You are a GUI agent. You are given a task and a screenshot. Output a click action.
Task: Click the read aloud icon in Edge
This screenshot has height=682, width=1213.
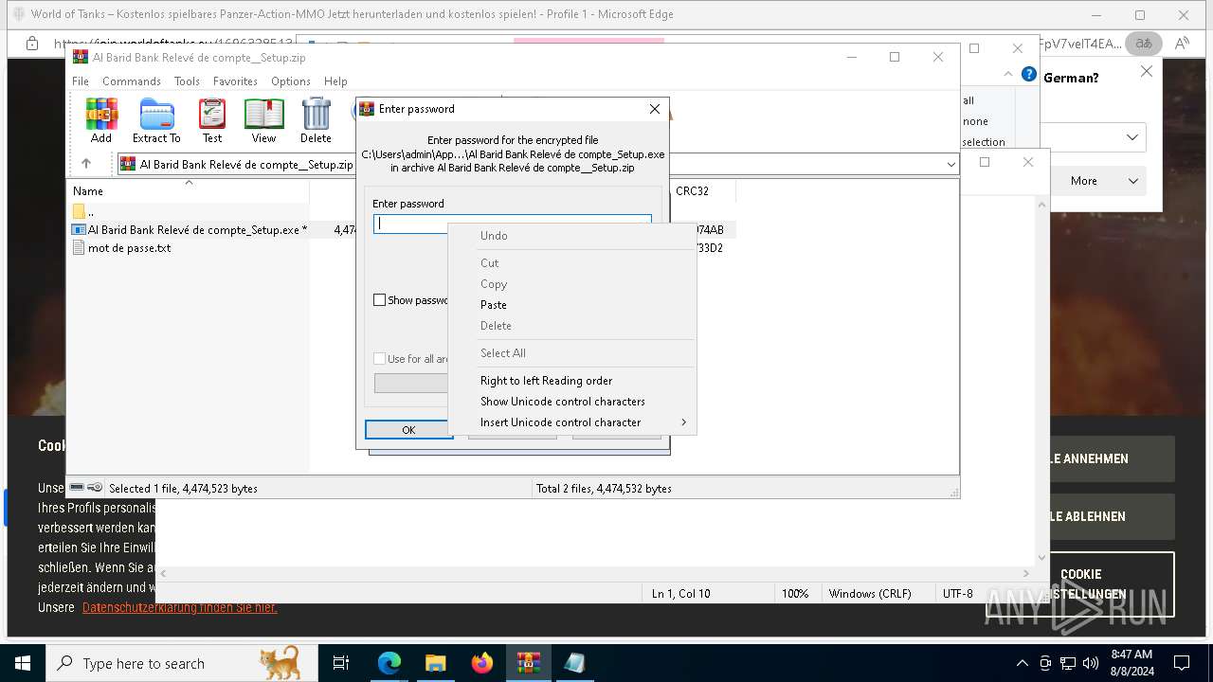tap(1182, 44)
